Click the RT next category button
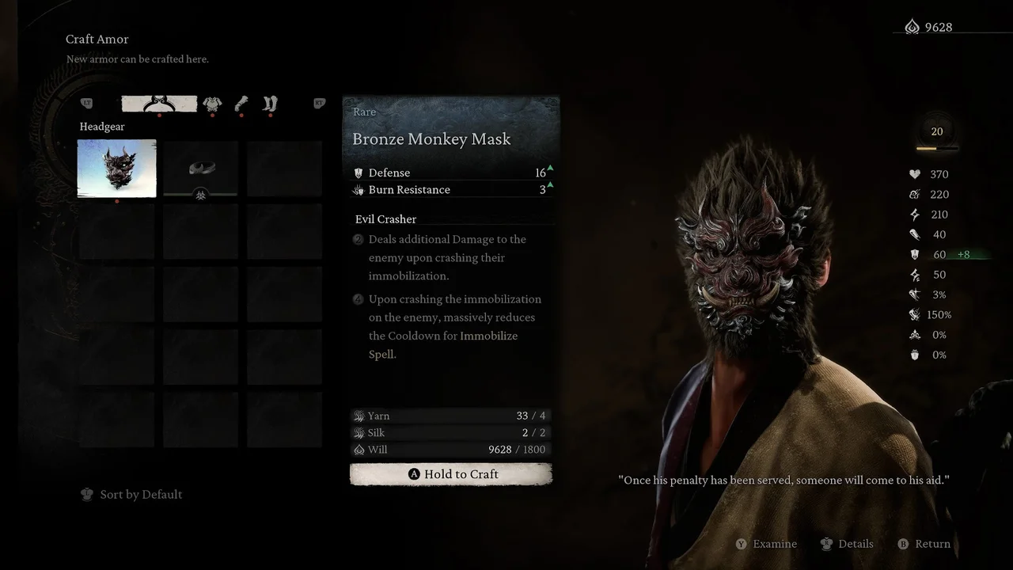The image size is (1013, 570). click(319, 103)
